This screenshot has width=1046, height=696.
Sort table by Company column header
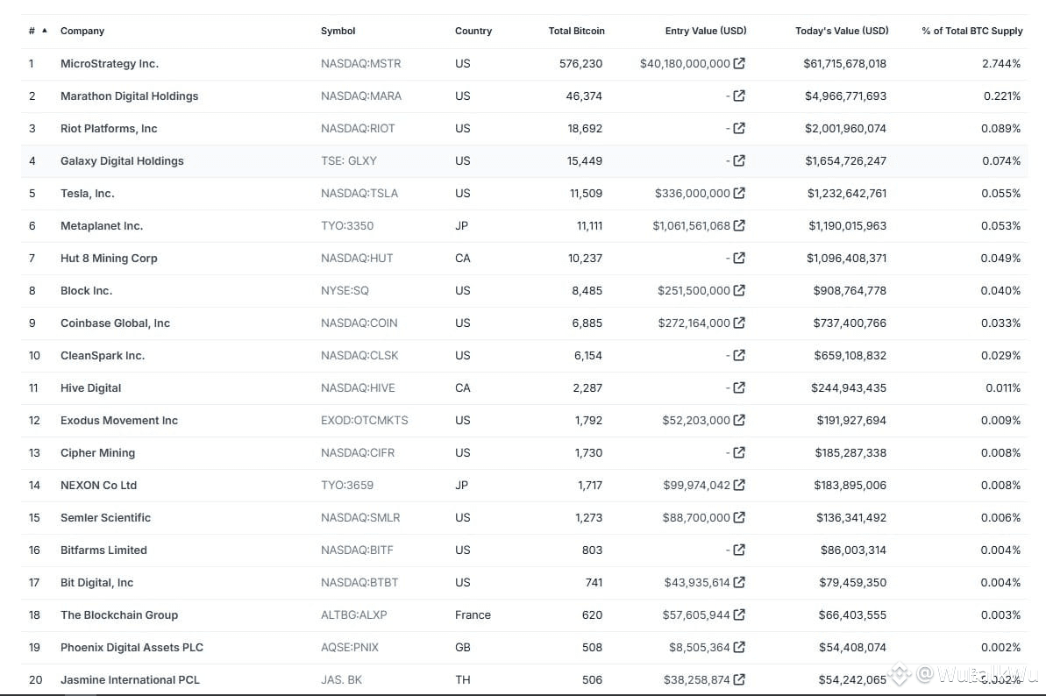tap(82, 31)
